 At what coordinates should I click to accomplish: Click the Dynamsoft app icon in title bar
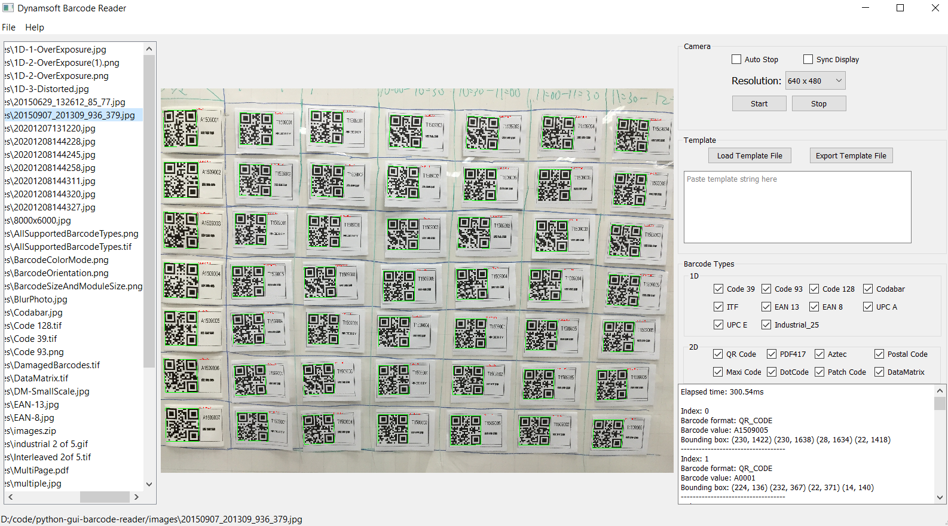point(8,8)
